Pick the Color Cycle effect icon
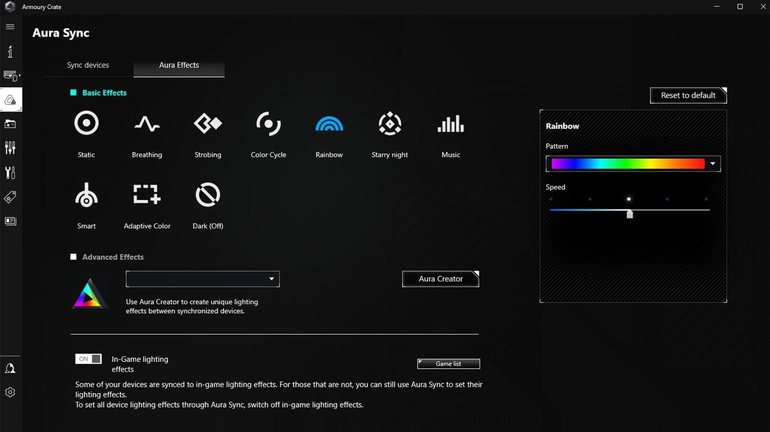Screen dimensions: 770x432 point(268,123)
